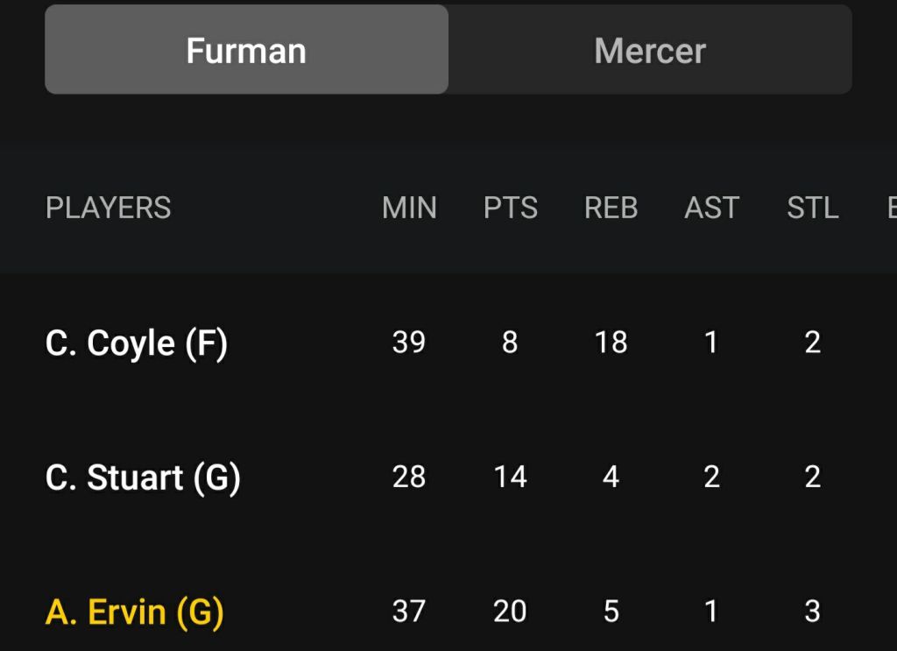Click Coyle's 18 rebounds value

611,342
